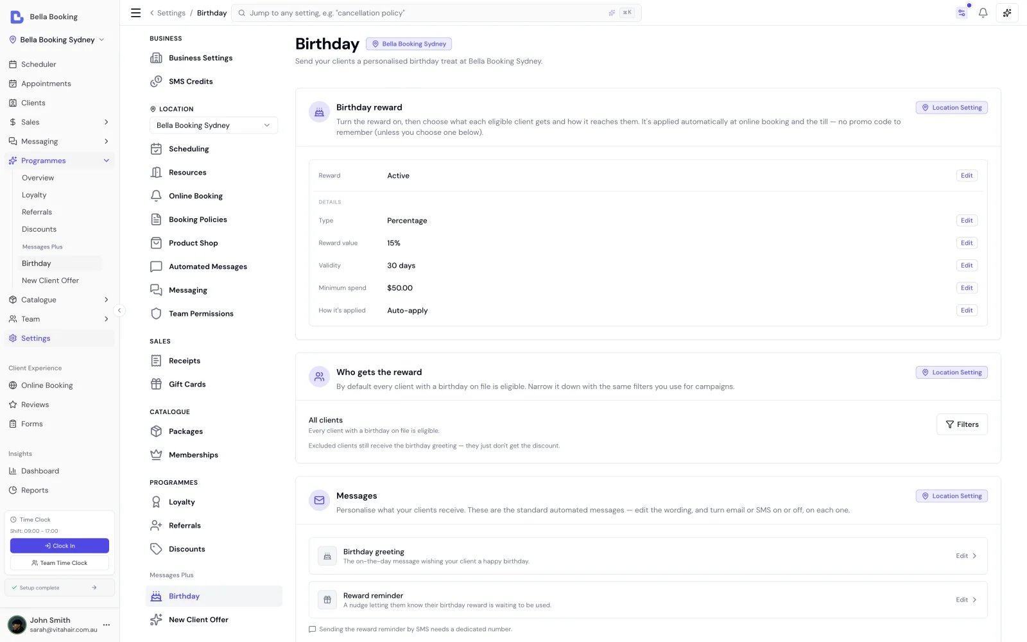The width and height of the screenshot is (1027, 642).
Task: Open the notifications bell icon
Action: (x=983, y=13)
